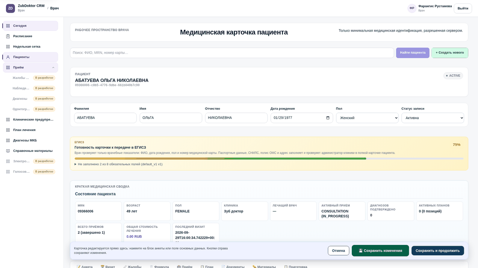The width and height of the screenshot is (478, 268).
Task: Click the 0.00 RUB cost value
Action: 134,236
